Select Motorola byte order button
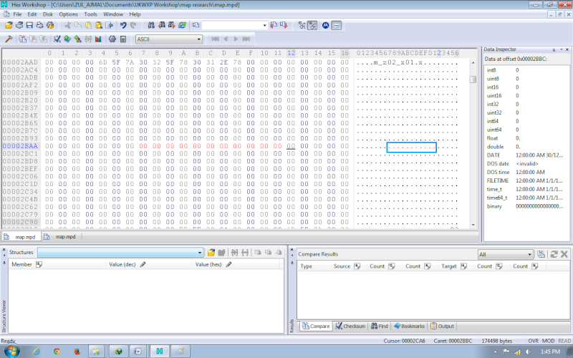This screenshot has width=573, height=358. 326,25
